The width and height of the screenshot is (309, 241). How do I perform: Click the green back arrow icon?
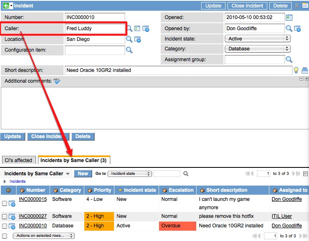pyautogui.click(x=6, y=6)
